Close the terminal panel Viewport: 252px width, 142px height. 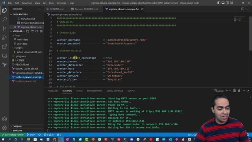[x=248, y=91]
